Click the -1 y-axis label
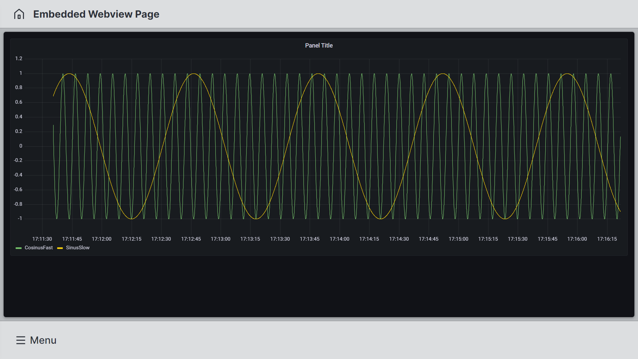This screenshot has height=359, width=638. coord(20,218)
